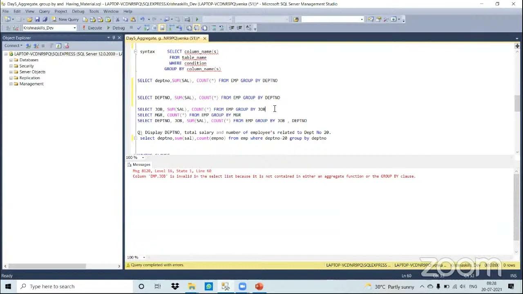Viewport: 523px width, 294px height.
Task: Open the Connect dropdown in Object Explorer
Action: point(13,46)
